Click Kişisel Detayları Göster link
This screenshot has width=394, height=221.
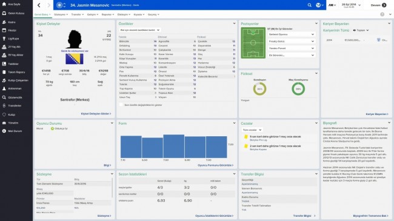click(x=96, y=114)
